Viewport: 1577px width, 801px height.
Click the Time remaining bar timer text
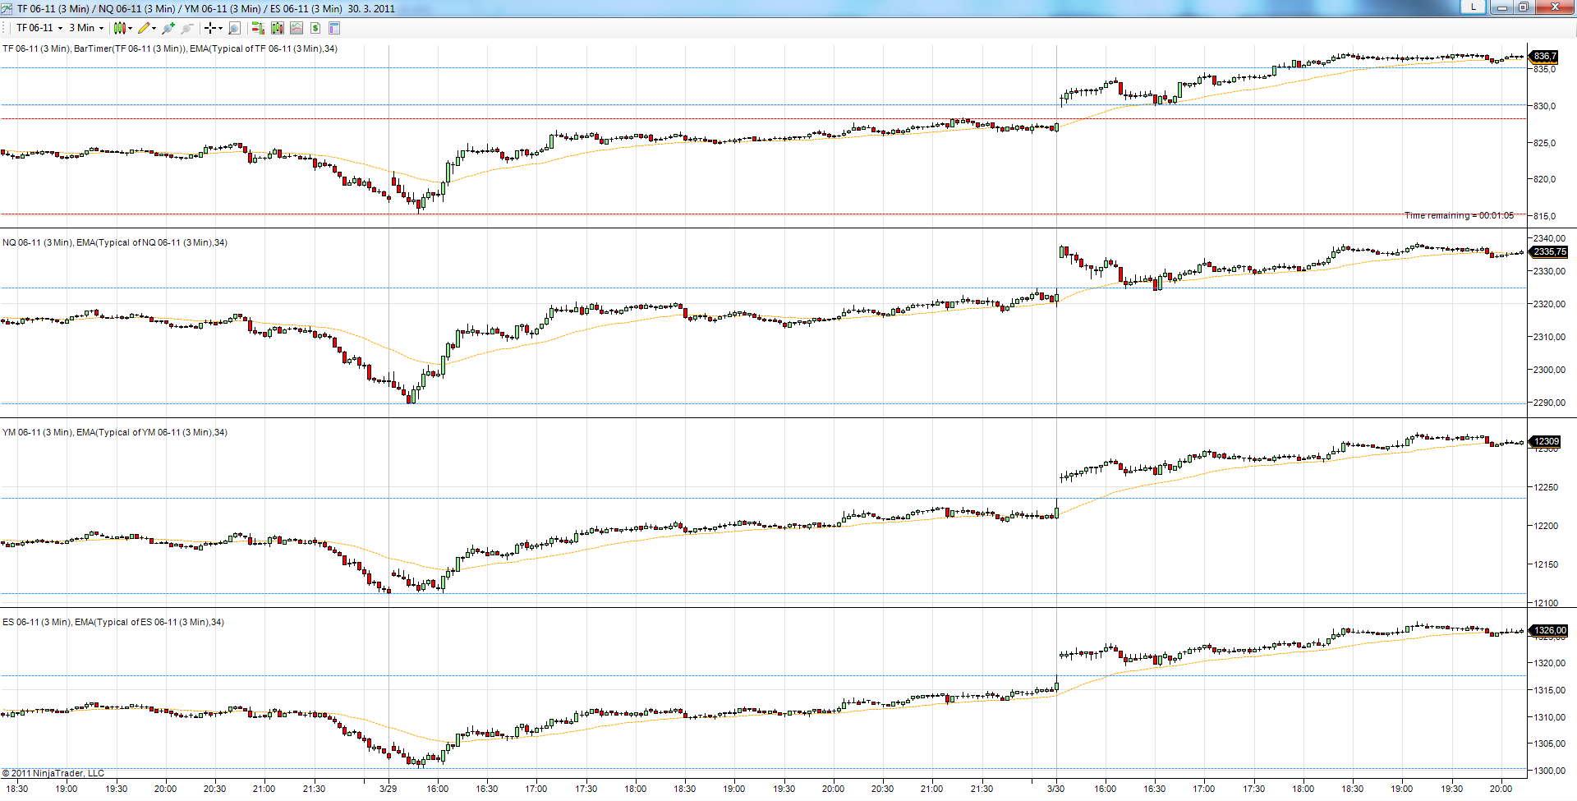click(x=1459, y=215)
